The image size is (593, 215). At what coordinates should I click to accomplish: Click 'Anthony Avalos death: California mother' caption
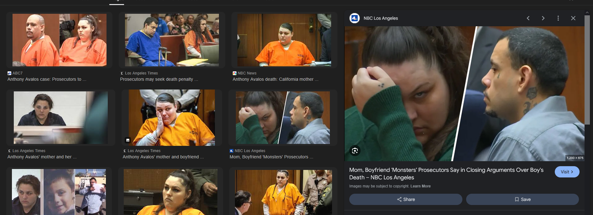pos(275,79)
